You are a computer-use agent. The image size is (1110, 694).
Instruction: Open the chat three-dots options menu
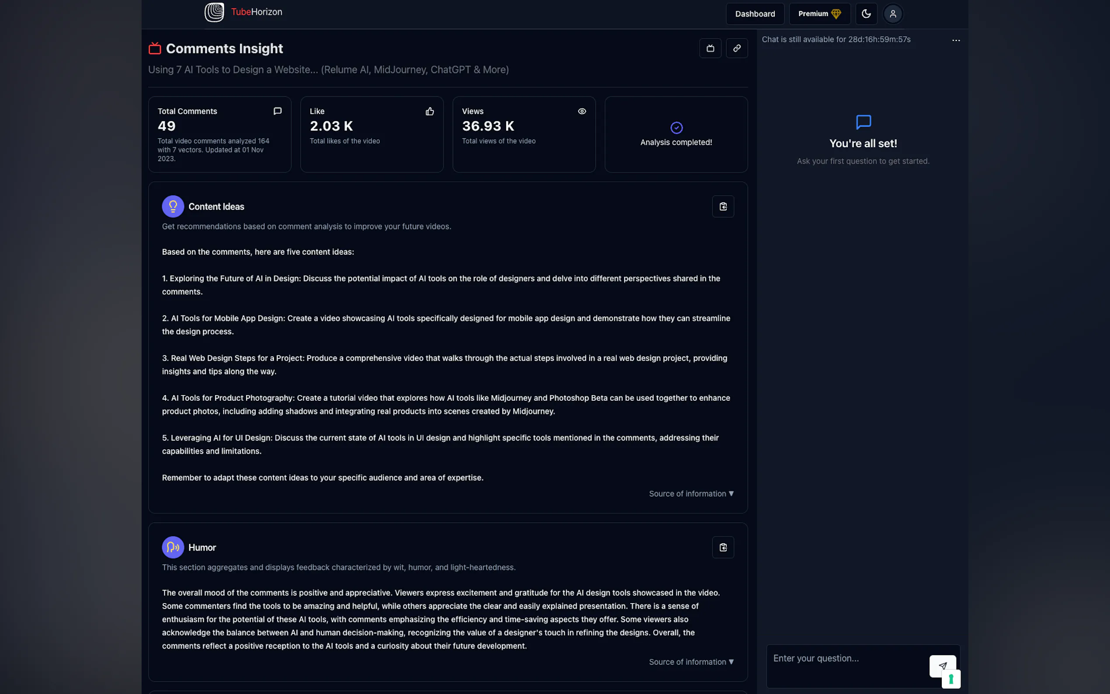[x=956, y=40]
